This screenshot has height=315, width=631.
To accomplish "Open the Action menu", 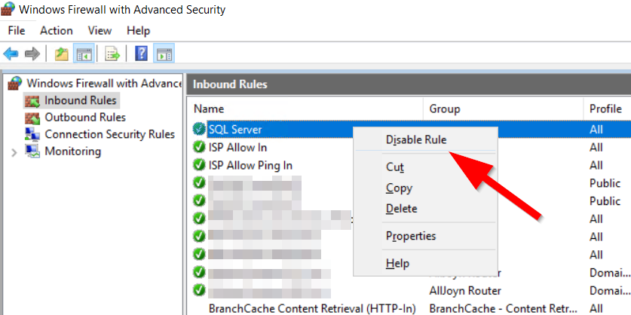I will point(57,31).
